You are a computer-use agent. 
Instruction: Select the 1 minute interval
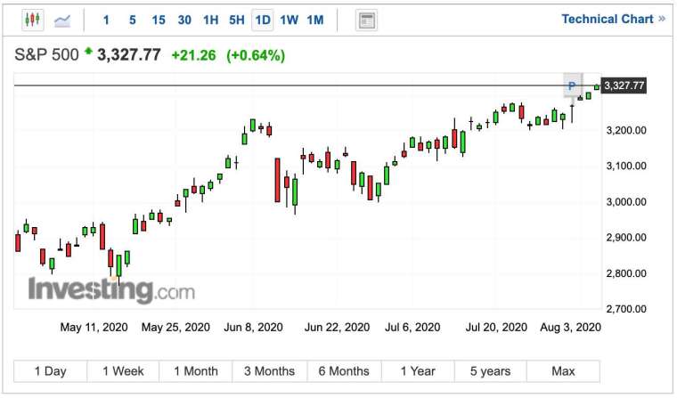point(106,20)
